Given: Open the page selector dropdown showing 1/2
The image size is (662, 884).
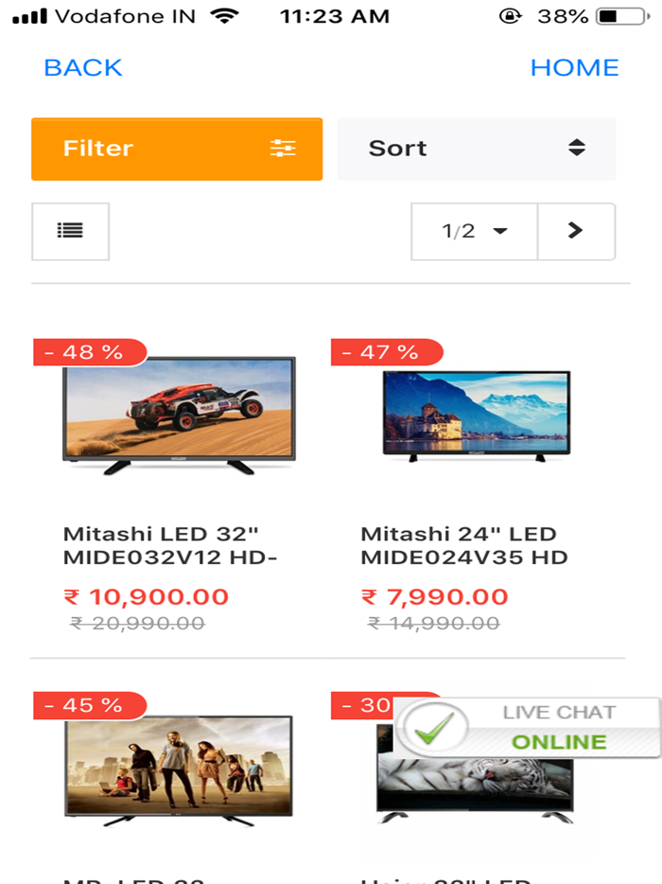Looking at the screenshot, I should (473, 231).
